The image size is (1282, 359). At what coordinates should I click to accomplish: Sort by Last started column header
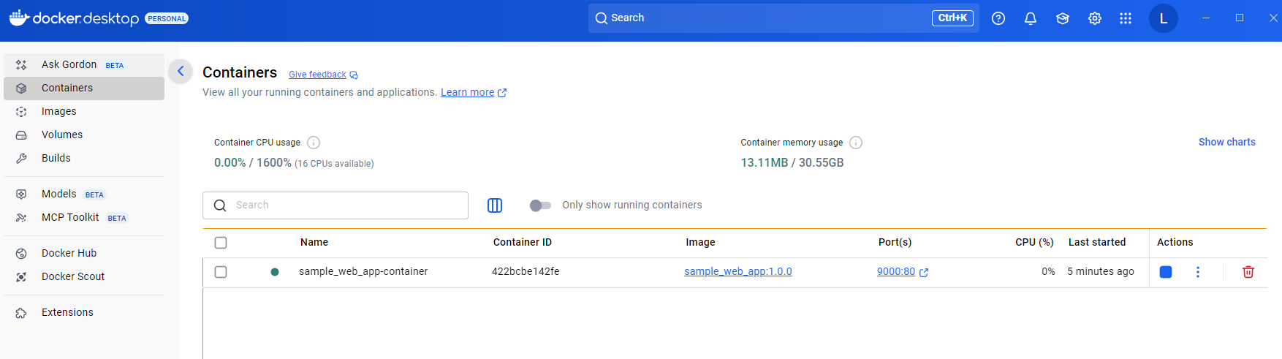[x=1097, y=242]
